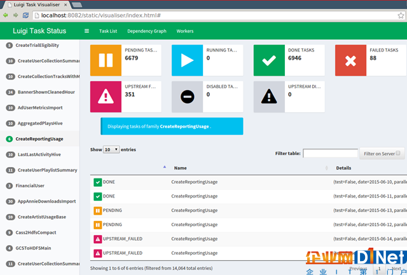The height and width of the screenshot is (275, 407).
Task: Click the blue Running Tasks play icon
Action: coord(187,60)
